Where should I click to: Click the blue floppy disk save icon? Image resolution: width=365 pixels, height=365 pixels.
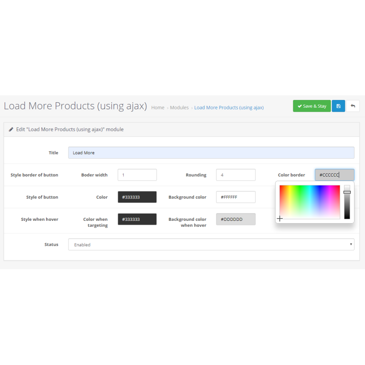(x=338, y=106)
